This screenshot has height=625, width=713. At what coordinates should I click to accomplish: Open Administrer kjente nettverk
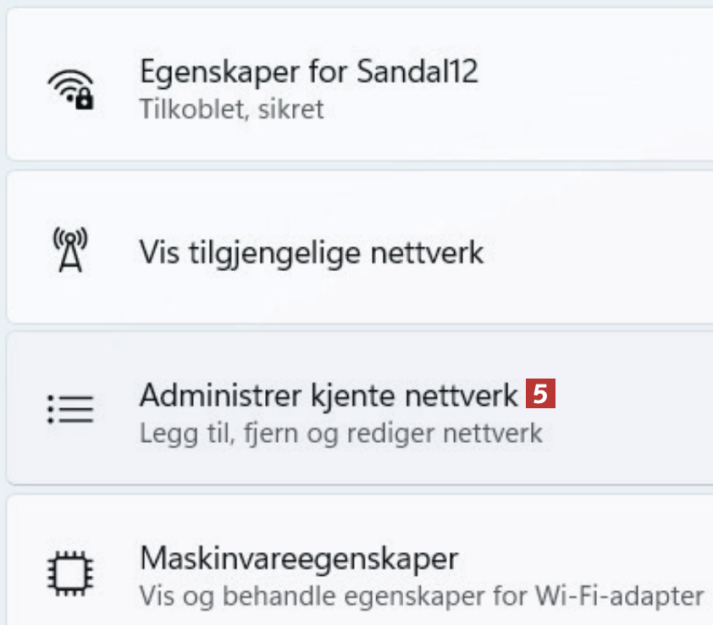pyautogui.click(x=328, y=395)
